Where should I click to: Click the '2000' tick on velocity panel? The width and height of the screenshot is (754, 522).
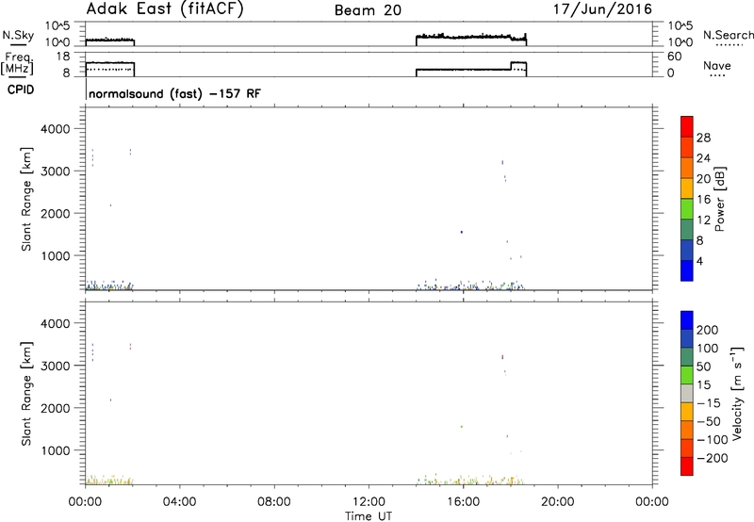[57, 408]
